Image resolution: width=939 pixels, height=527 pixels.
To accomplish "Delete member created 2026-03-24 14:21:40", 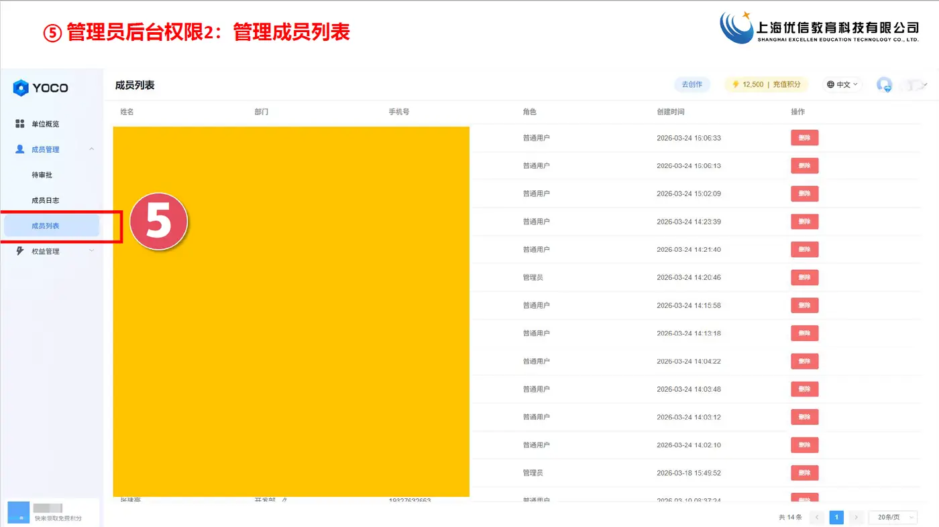I will point(805,250).
